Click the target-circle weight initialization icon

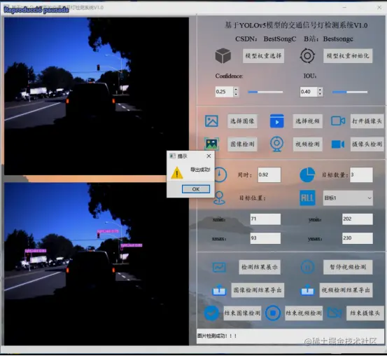[307, 55]
